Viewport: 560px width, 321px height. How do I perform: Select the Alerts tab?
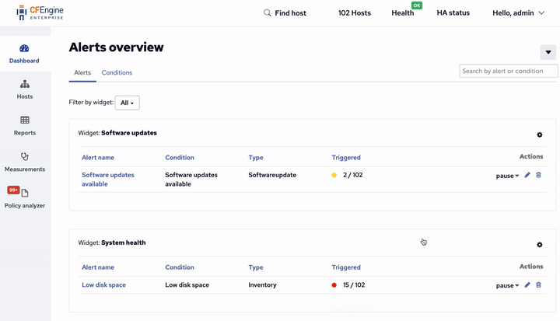[82, 73]
